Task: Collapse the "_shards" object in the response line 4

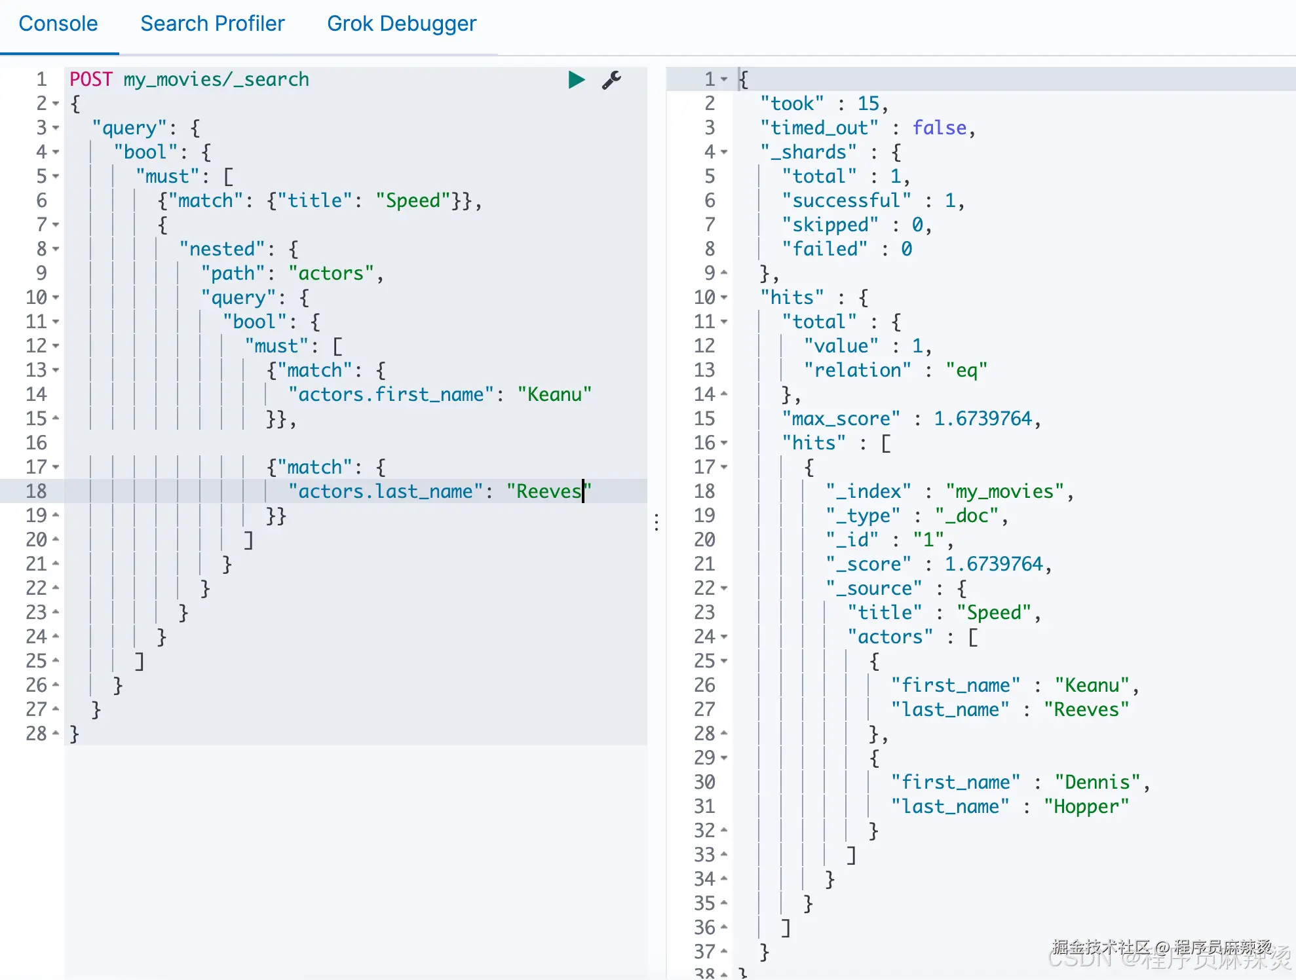Action: coord(724,153)
